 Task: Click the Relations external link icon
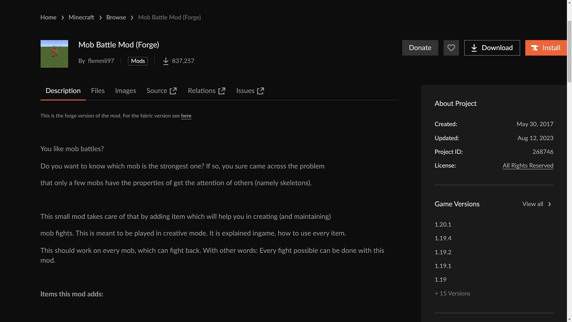222,91
